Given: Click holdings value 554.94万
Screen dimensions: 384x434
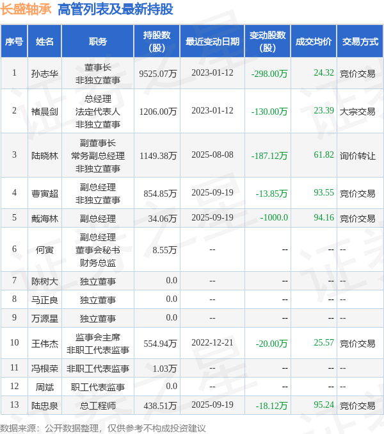Looking at the screenshot, I should (x=160, y=344).
